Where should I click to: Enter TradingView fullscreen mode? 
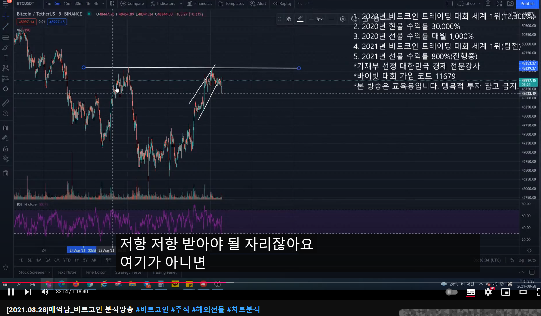pyautogui.click(x=499, y=3)
